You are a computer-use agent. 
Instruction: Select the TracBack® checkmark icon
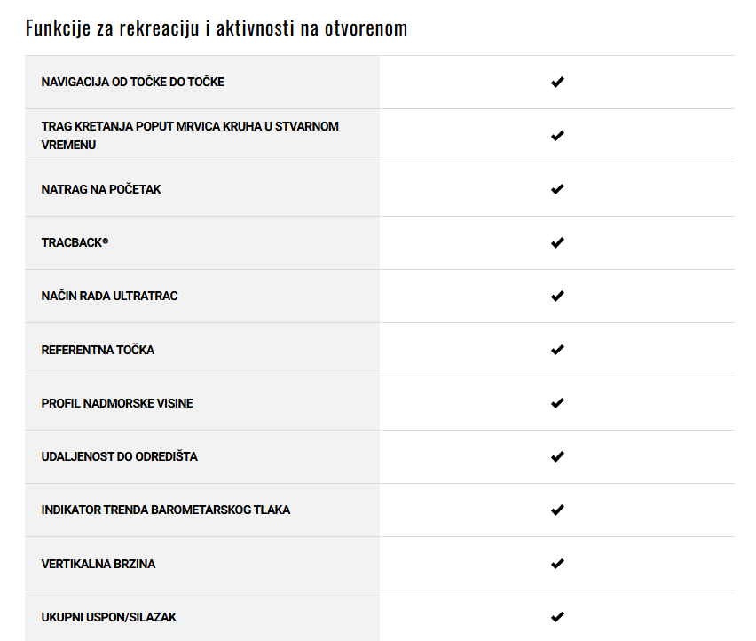[x=557, y=242]
